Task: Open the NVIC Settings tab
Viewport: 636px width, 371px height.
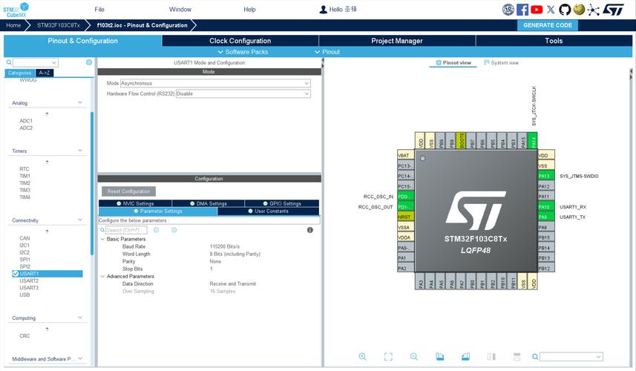Action: pyautogui.click(x=135, y=203)
